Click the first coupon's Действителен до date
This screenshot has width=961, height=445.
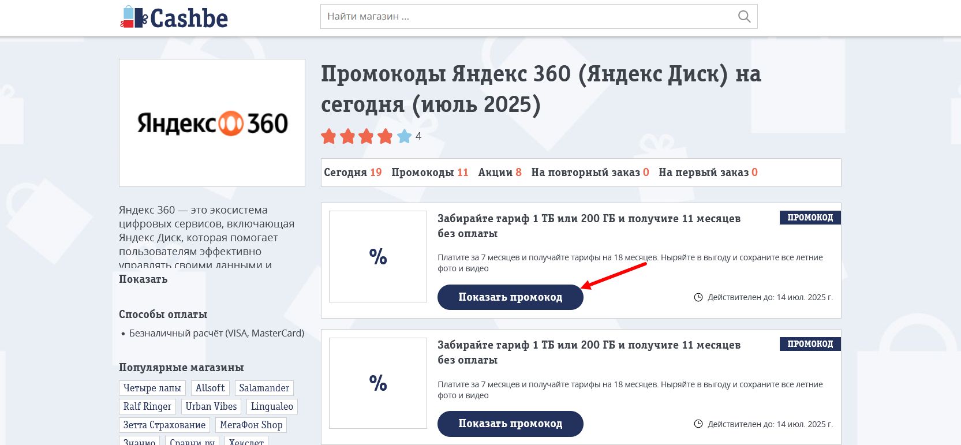tap(770, 297)
